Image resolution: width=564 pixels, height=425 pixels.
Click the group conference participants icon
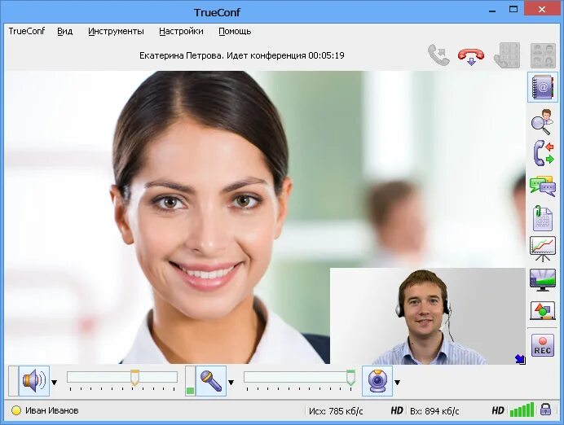[543, 55]
